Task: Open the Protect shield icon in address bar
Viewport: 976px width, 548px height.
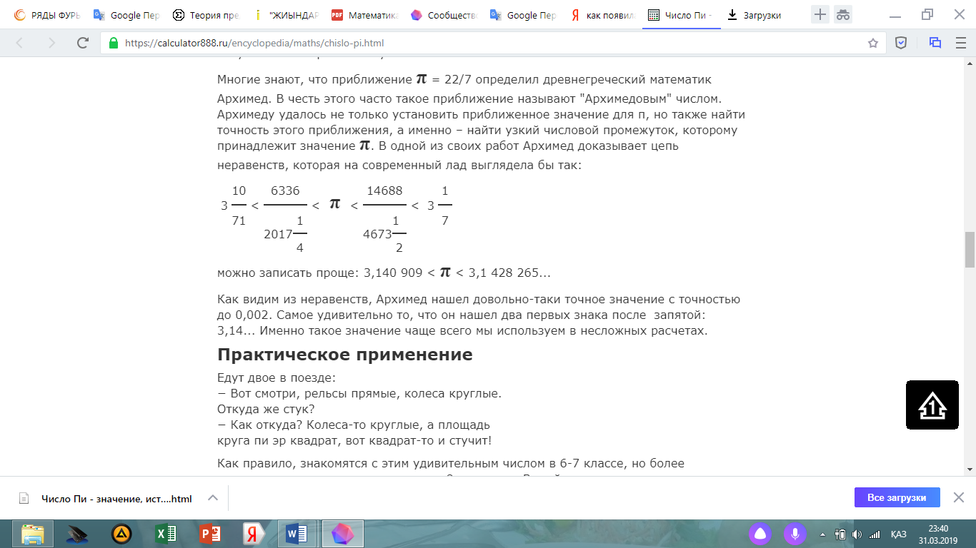Action: pos(901,43)
